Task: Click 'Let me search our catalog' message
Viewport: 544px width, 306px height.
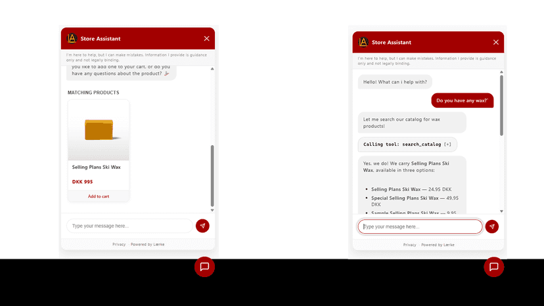Action: tap(412, 123)
